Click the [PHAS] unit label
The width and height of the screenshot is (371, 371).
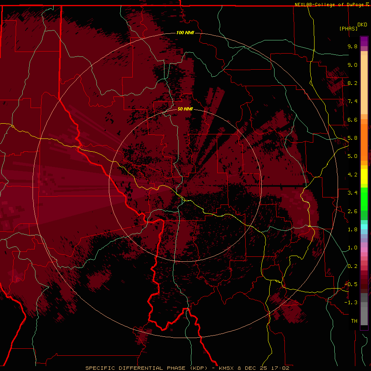coord(348,28)
